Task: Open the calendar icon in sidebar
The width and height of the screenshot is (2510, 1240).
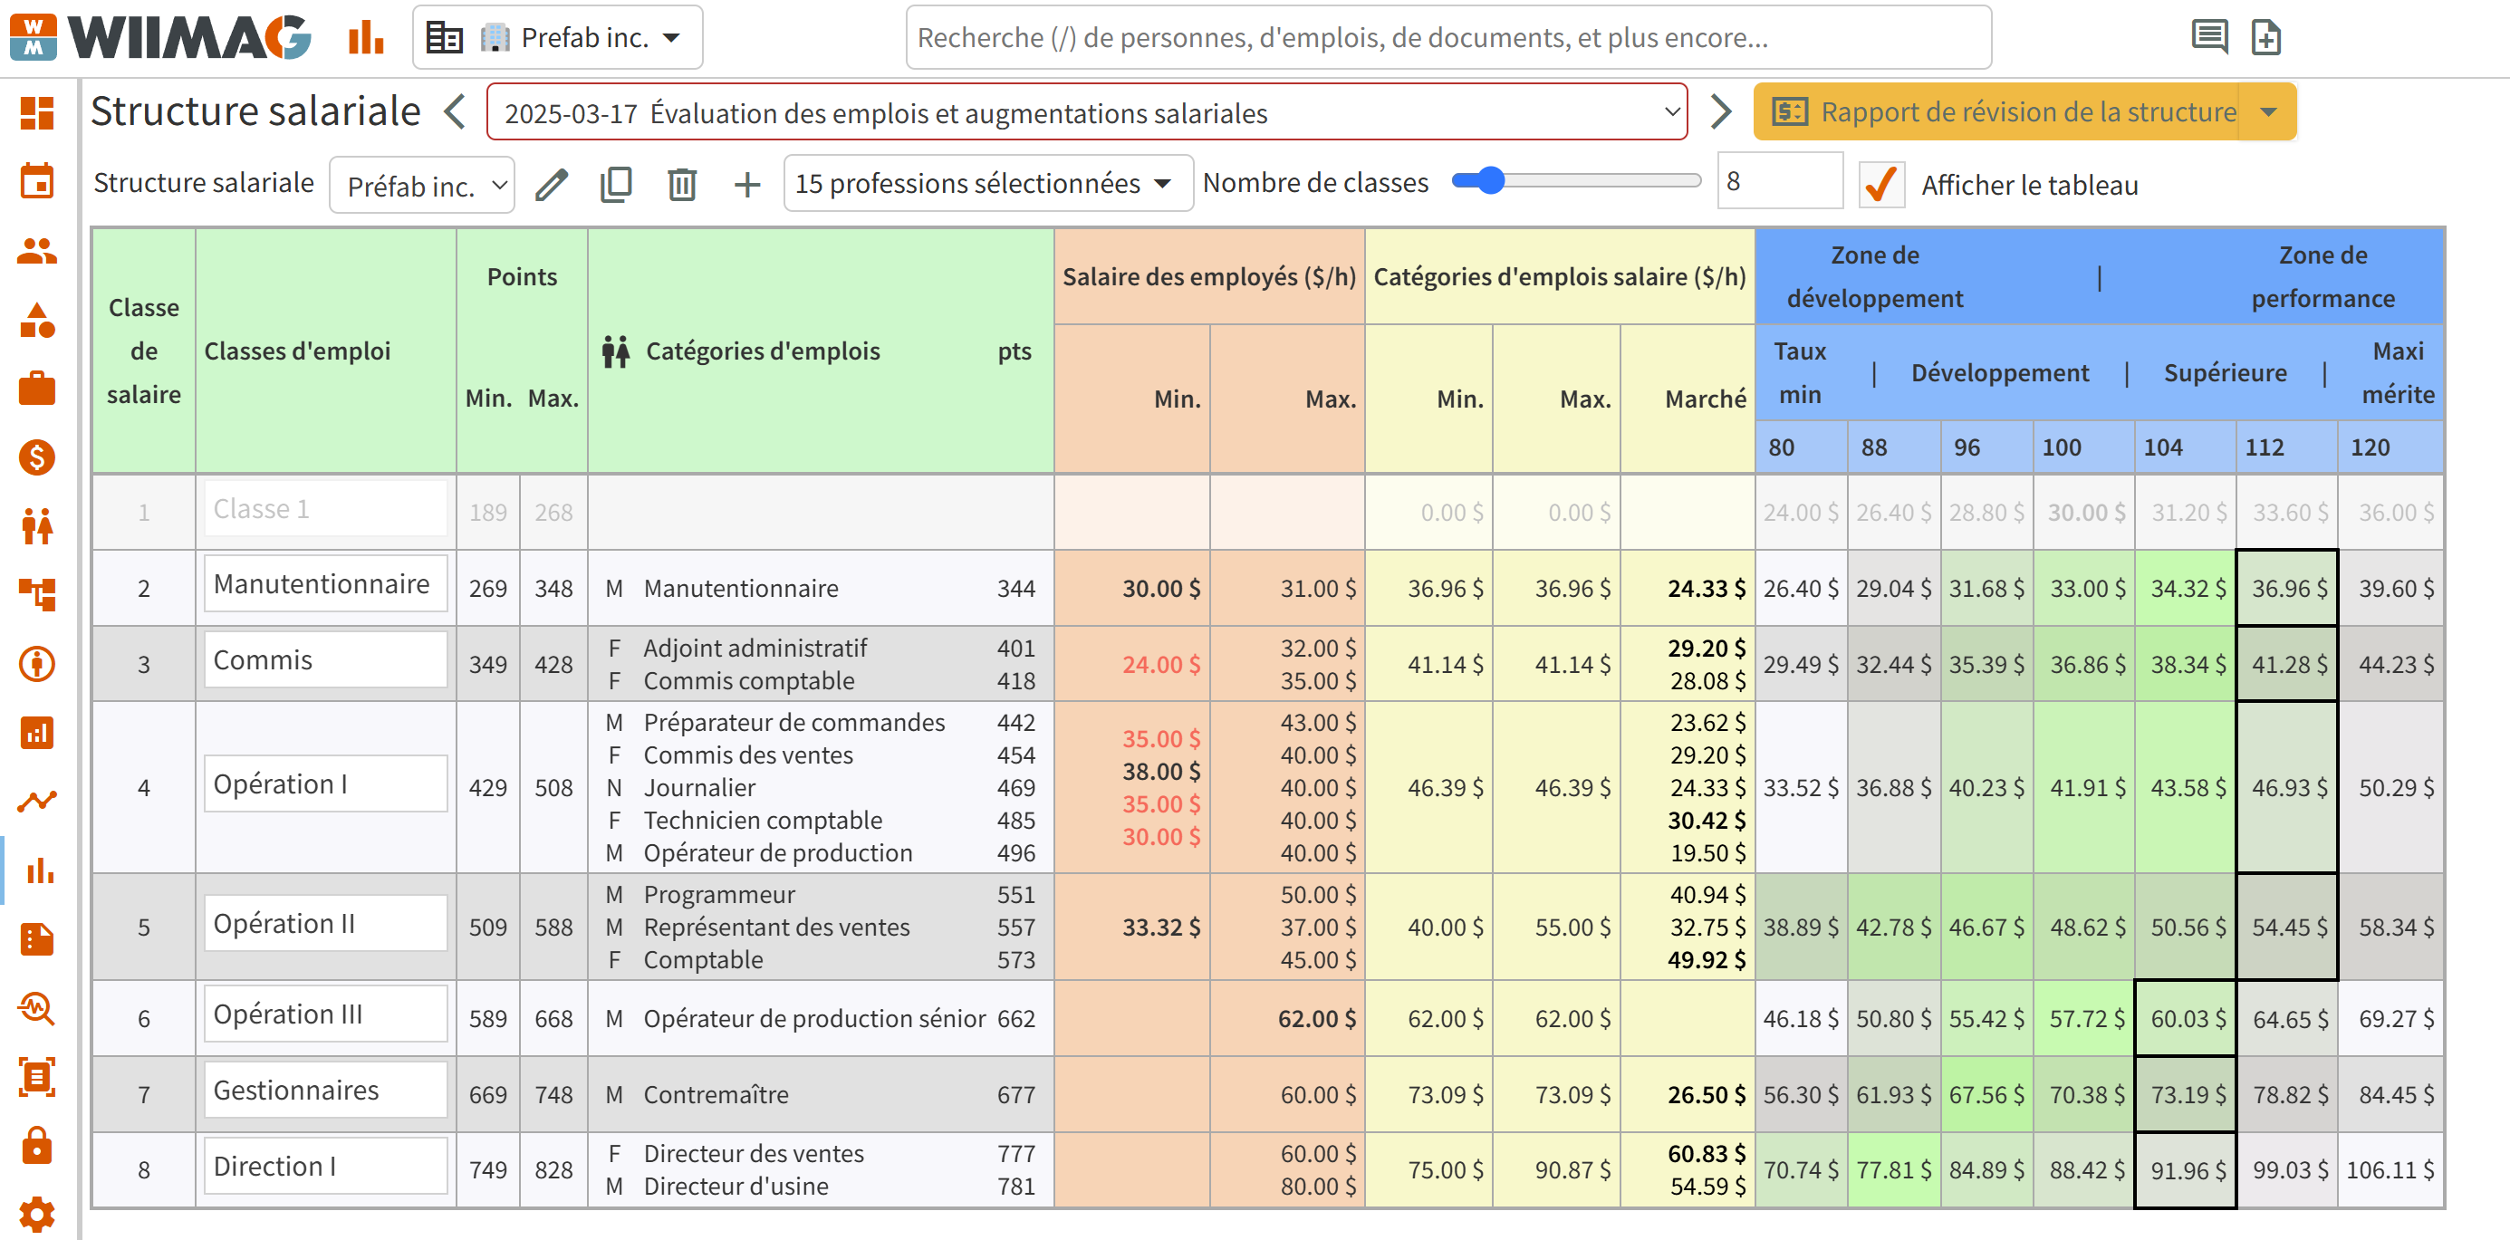Action: click(x=37, y=181)
